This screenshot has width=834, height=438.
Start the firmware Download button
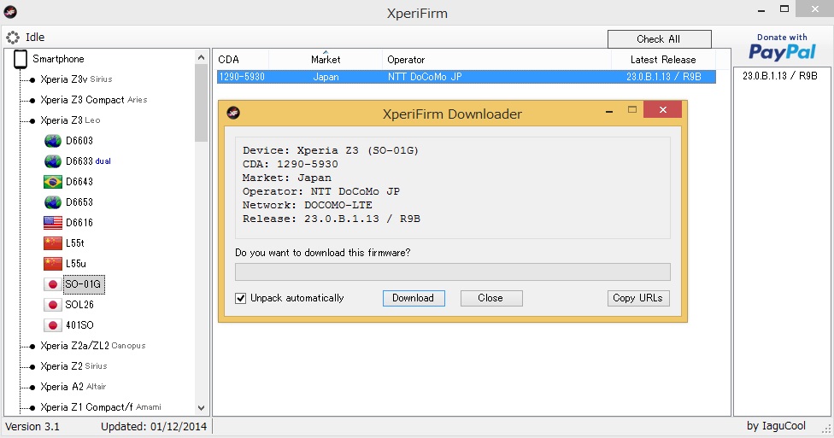[x=414, y=298]
